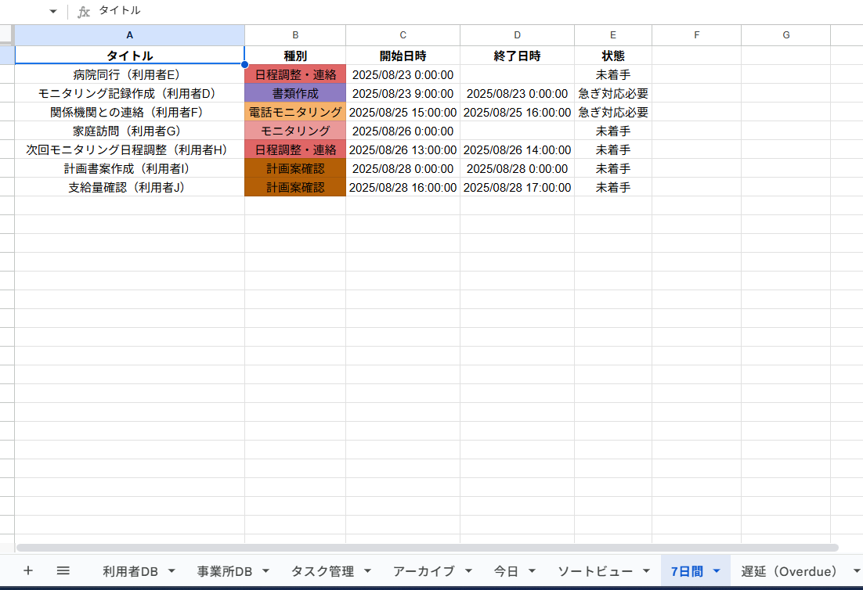Click the horizontal scrollbar
Image resolution: width=863 pixels, height=590 pixels.
click(x=427, y=548)
